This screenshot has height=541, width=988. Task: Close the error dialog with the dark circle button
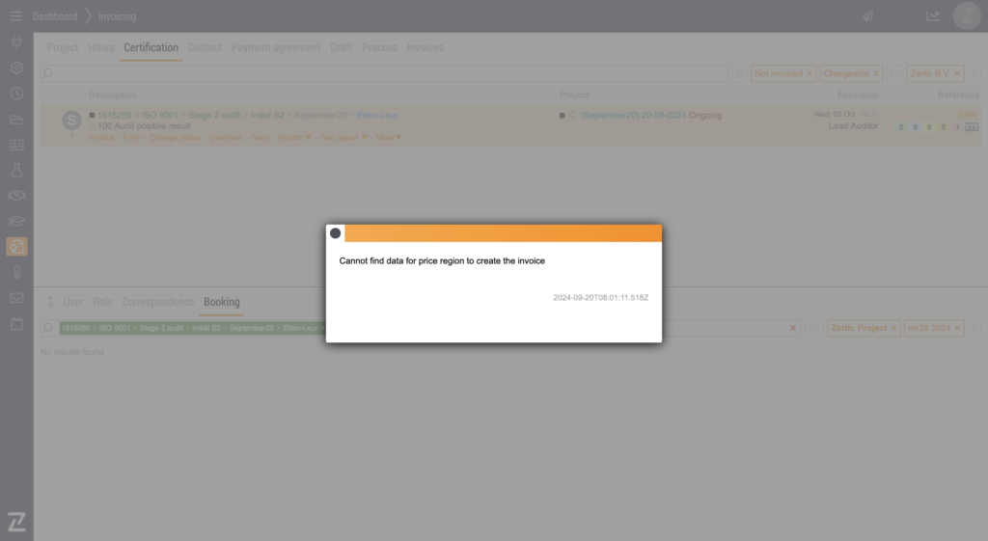pyautogui.click(x=336, y=233)
